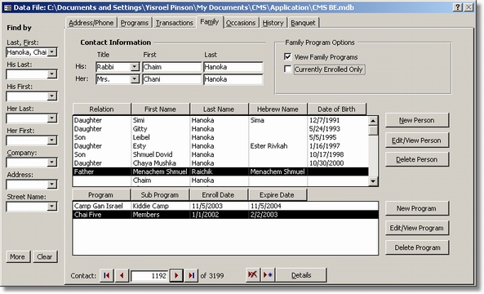Open the His First dropdown
The width and height of the screenshot is (484, 294).
pos(52,96)
